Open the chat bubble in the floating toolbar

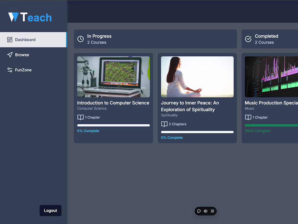pyautogui.click(x=199, y=211)
